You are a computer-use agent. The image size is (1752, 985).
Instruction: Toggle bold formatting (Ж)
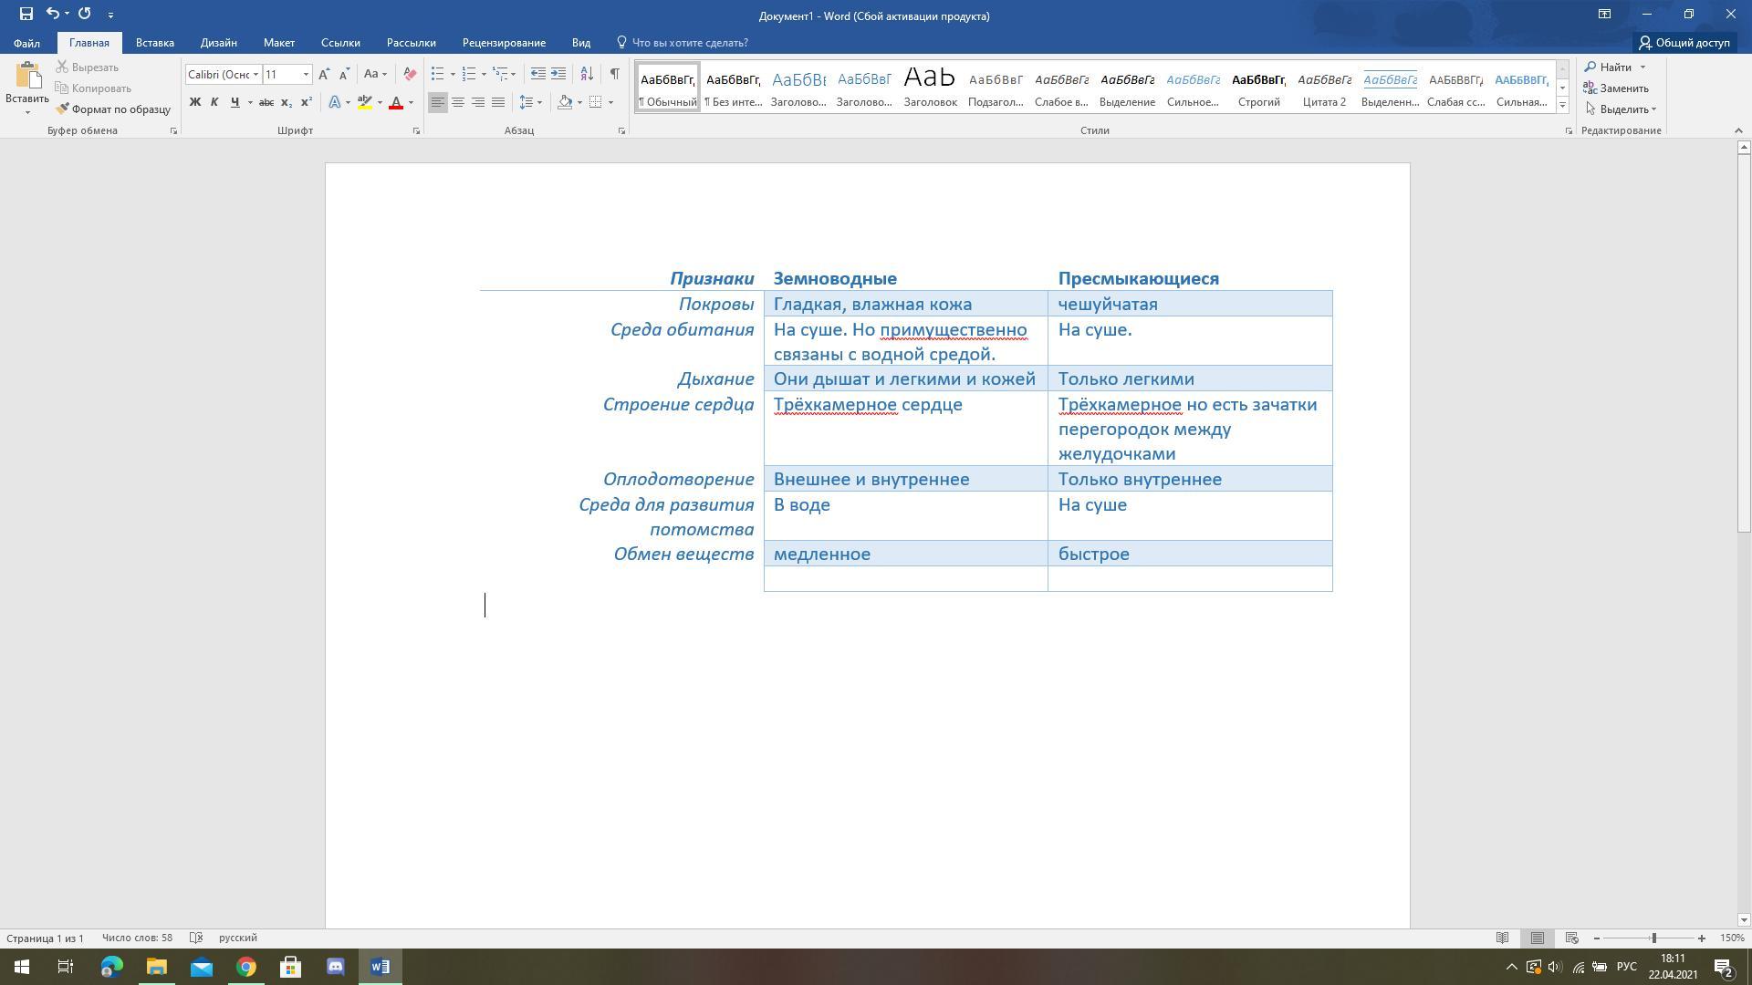pos(194,102)
